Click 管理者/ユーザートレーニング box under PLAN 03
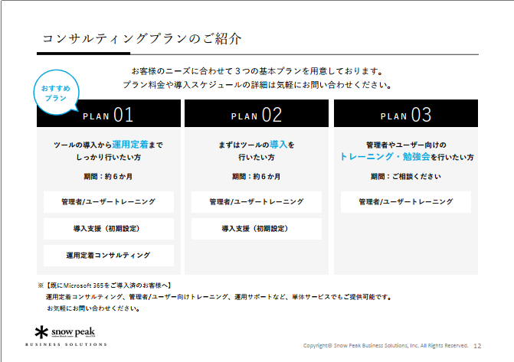Image resolution: width=514 pixels, height=362 pixels. (x=406, y=202)
